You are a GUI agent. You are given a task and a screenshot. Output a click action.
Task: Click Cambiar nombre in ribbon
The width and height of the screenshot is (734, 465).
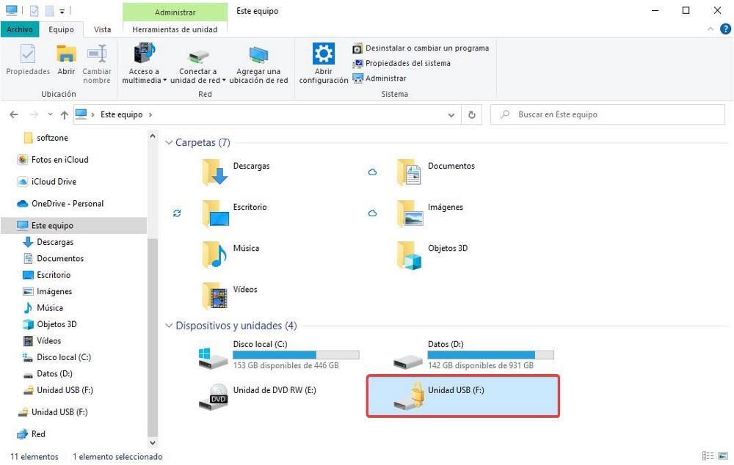coord(97,64)
